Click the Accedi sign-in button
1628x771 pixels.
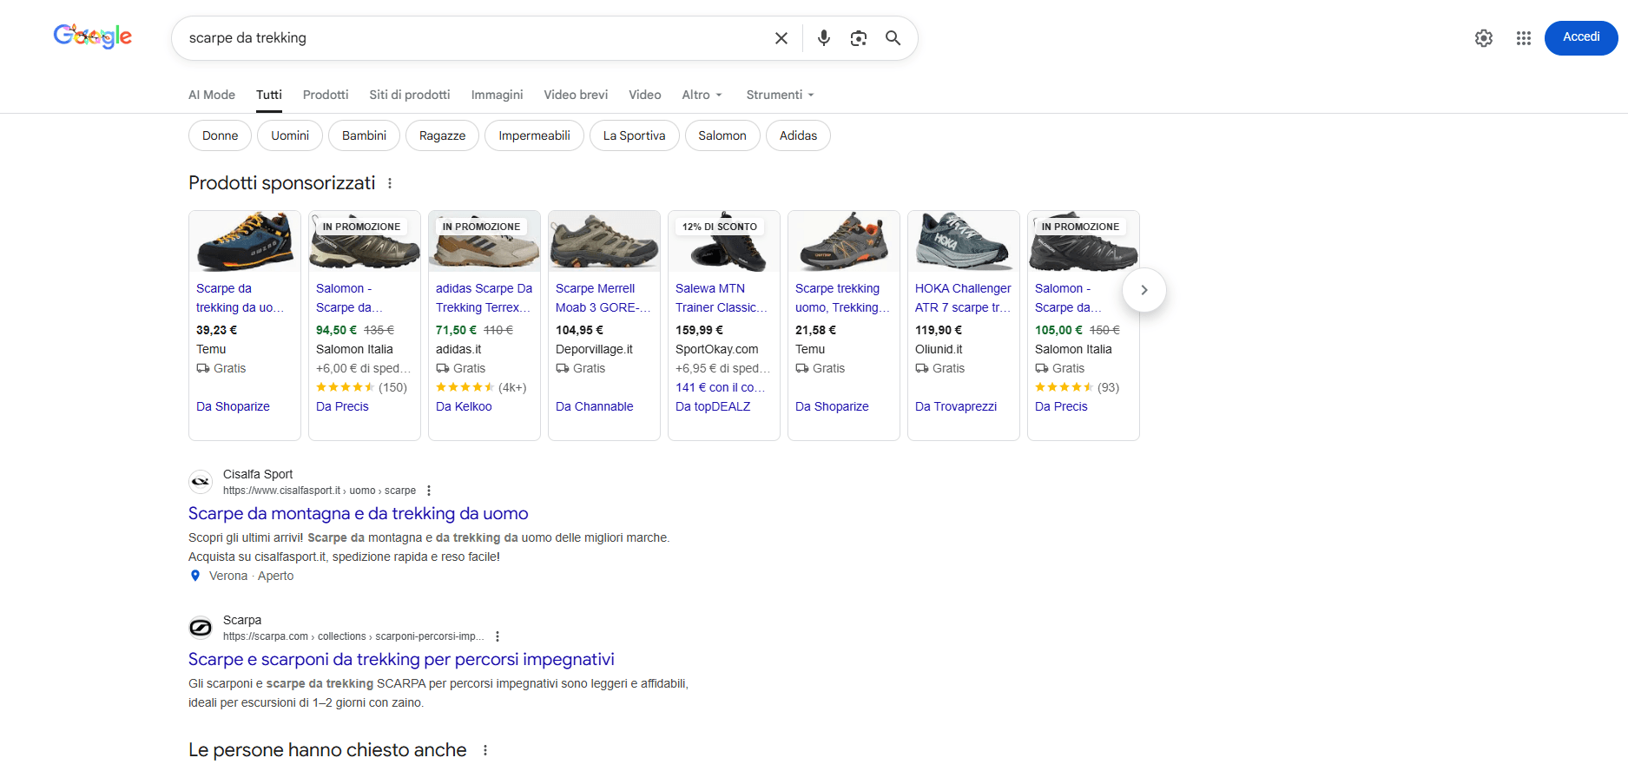click(x=1581, y=37)
